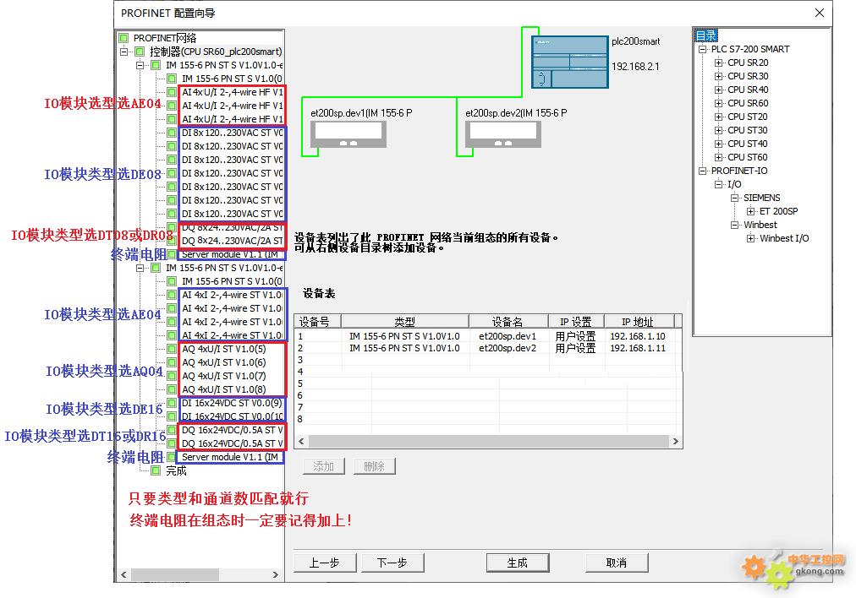This screenshot has width=856, height=598.
Task: Select the PROFINET网络 tree root
Action: (164, 38)
